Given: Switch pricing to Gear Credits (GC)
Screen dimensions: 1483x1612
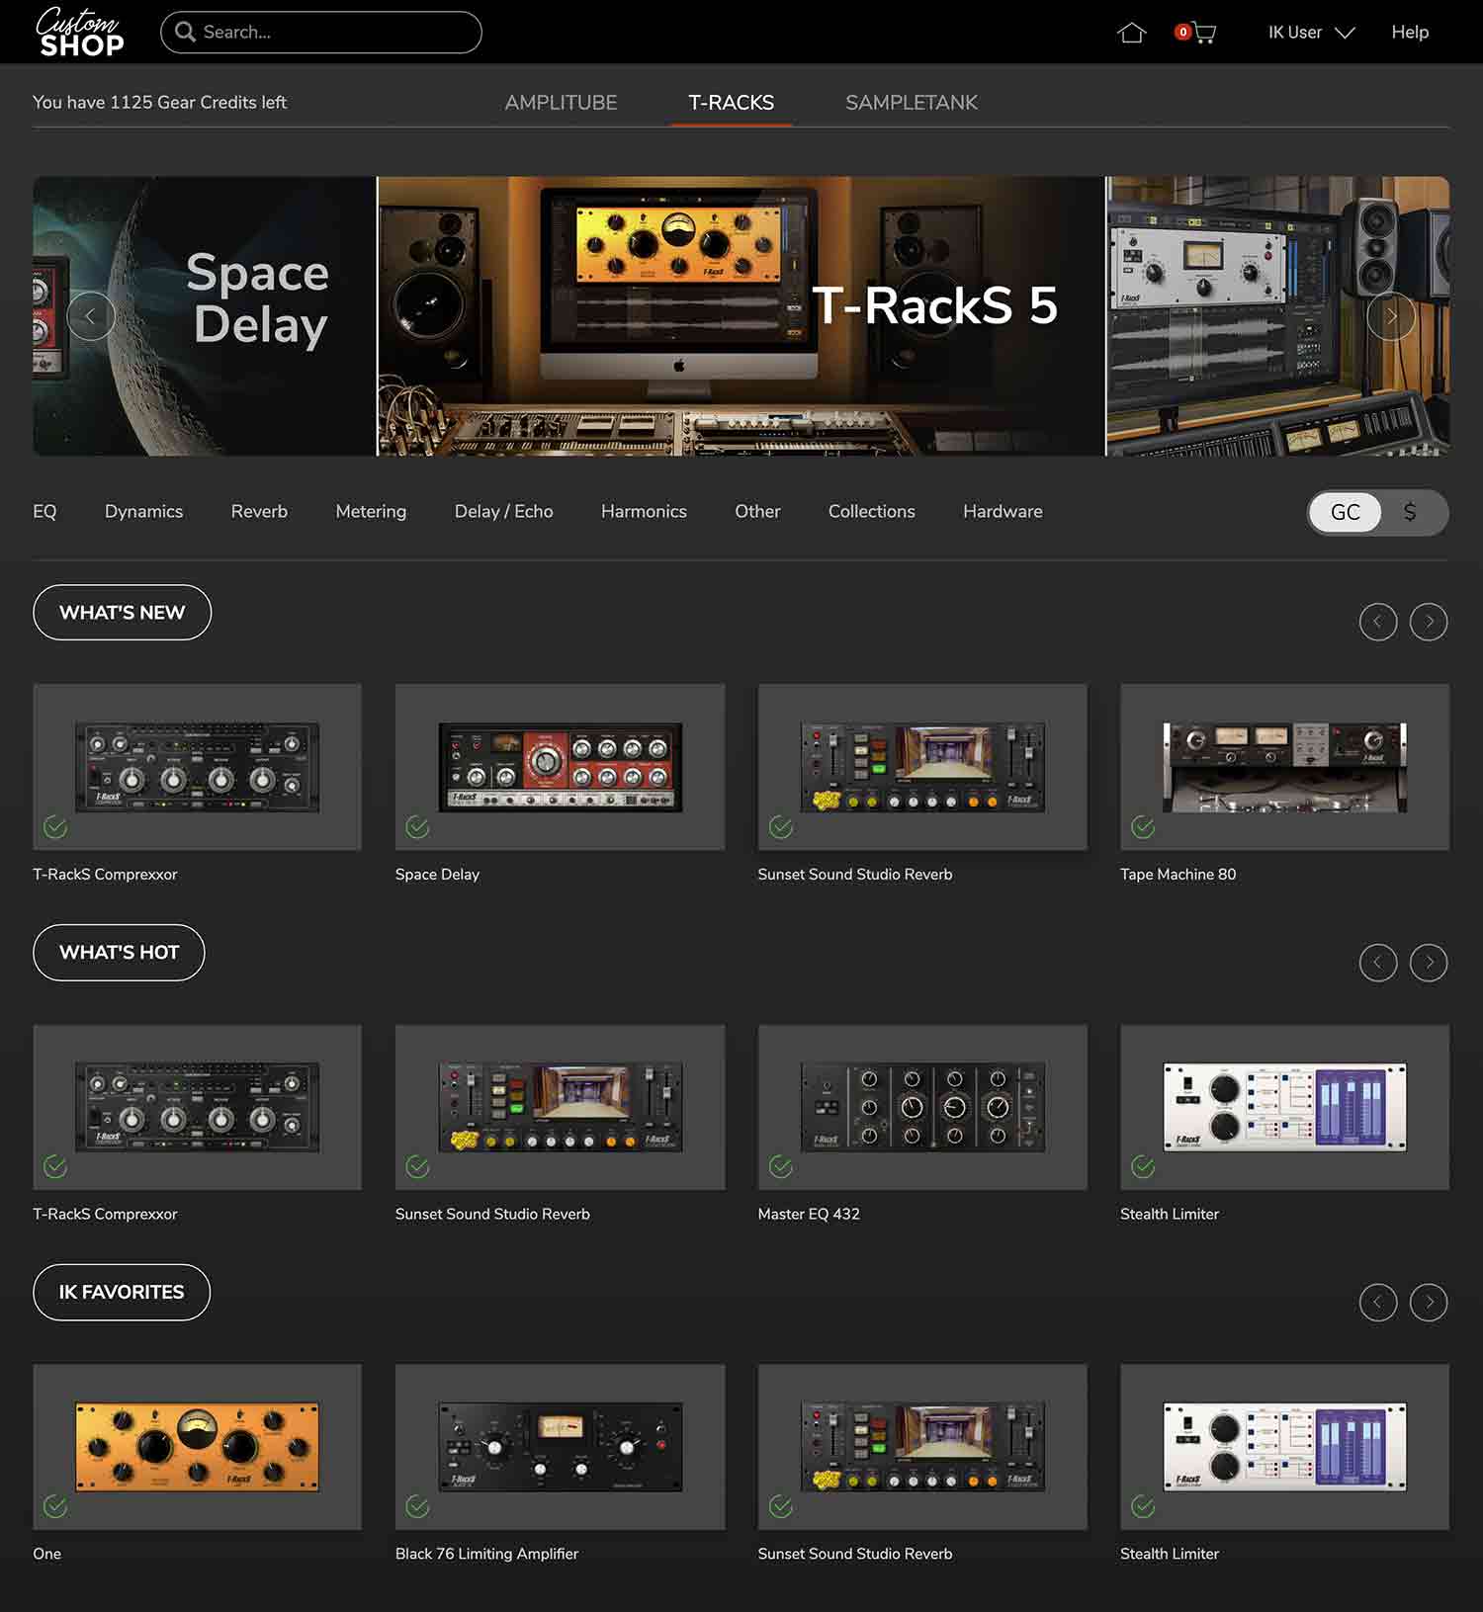Looking at the screenshot, I should (x=1345, y=512).
